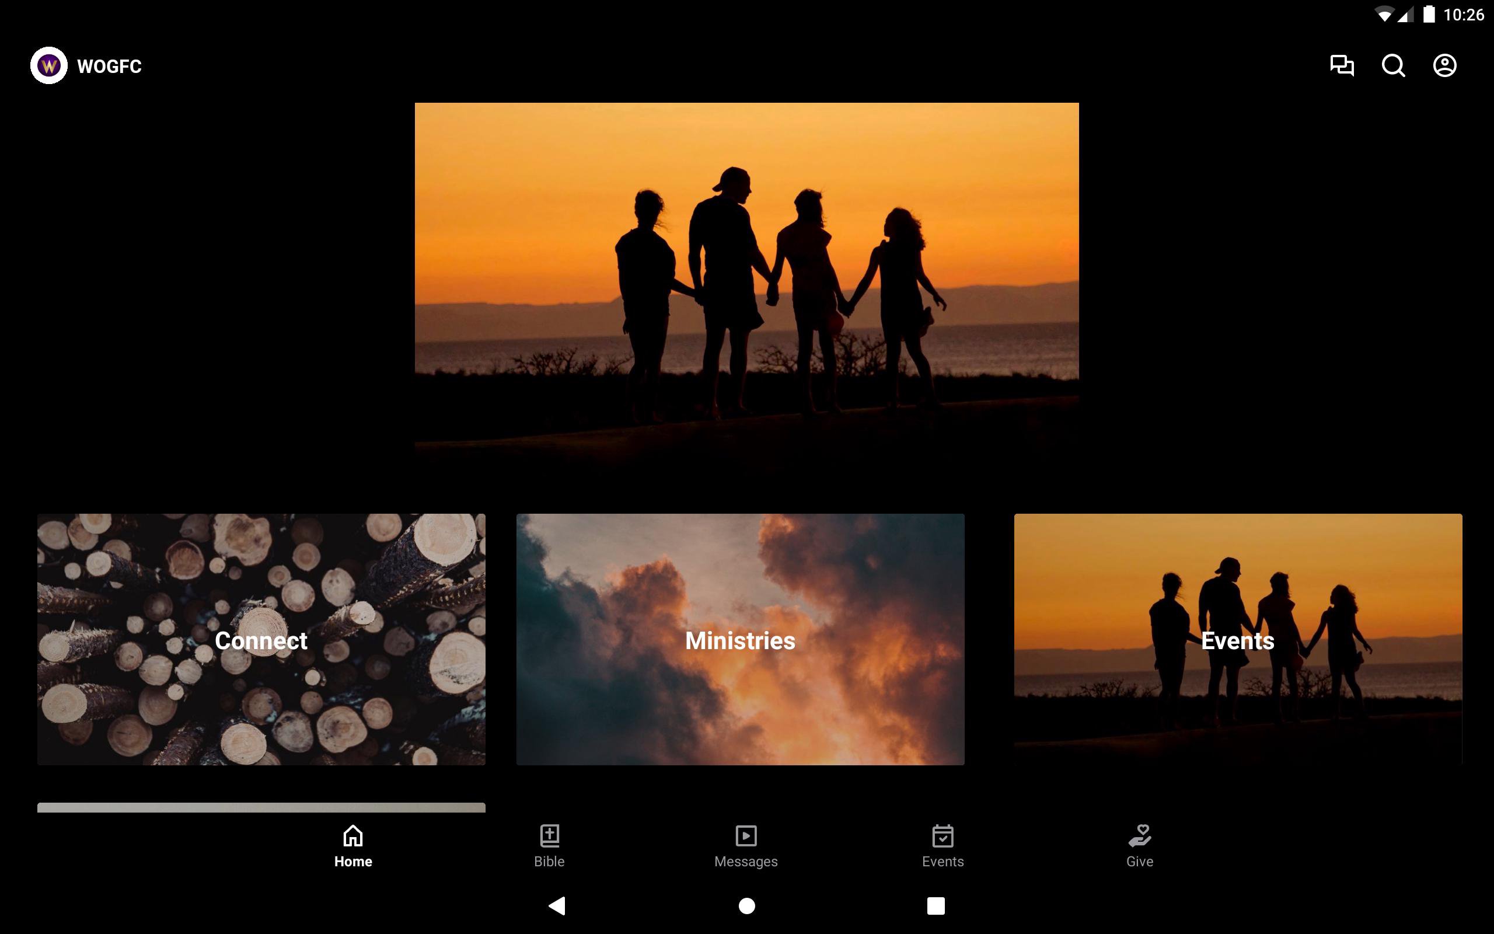1494x934 pixels.
Task: Open the Events sunset card
Action: [x=1238, y=639]
